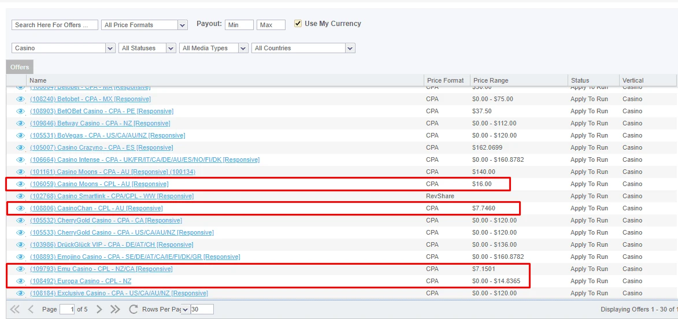
Task: Open All Price Formats dropdown
Action: pos(145,25)
